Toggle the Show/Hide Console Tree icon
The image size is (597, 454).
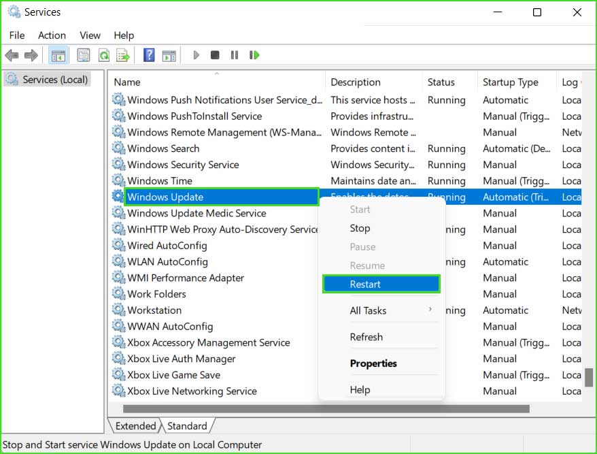(58, 55)
